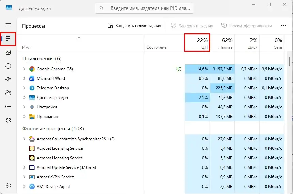Expand Acrobat Collaboration Synchronizer group

click(x=24, y=139)
